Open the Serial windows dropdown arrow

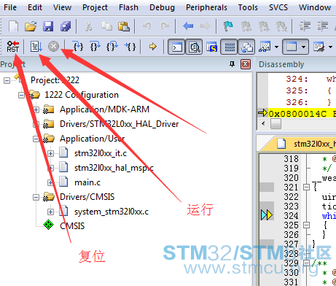[x=330, y=47]
